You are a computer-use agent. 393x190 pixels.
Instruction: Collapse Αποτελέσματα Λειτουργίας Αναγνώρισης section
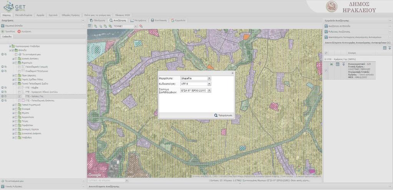click(x=390, y=37)
